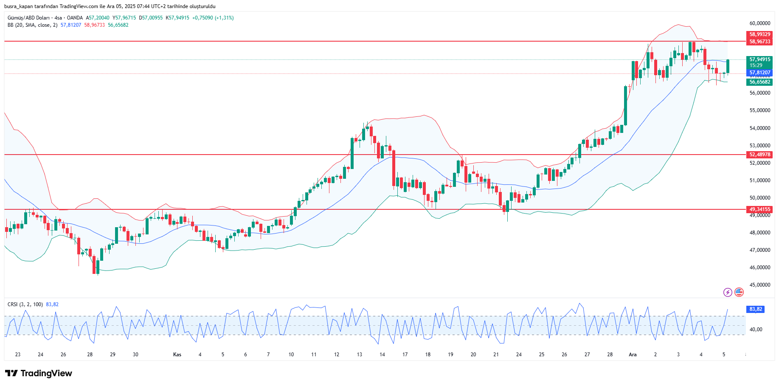Select the green 57,94915 current price axis label
The width and height of the screenshot is (779, 386).
coord(759,60)
